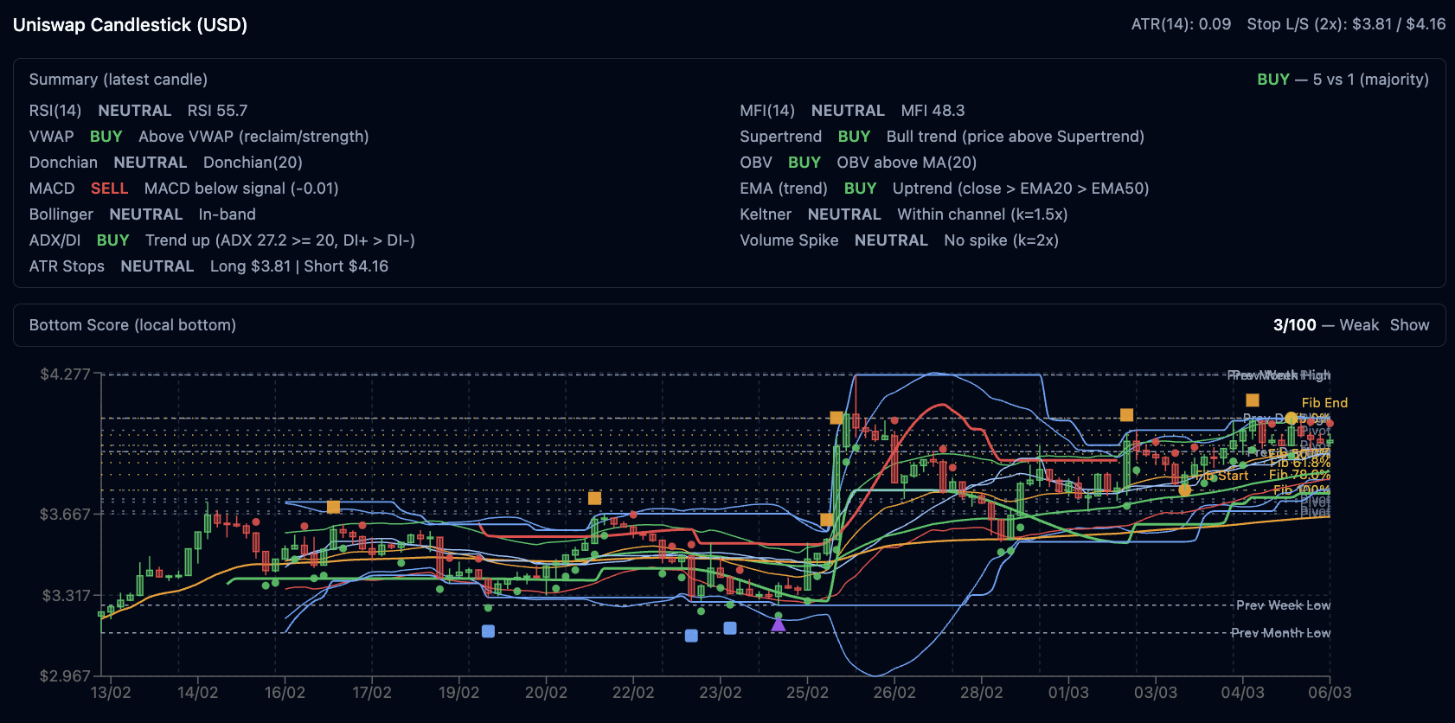The height and width of the screenshot is (723, 1455).
Task: Select the yellow circle below Fib End label
Action: pos(1291,419)
